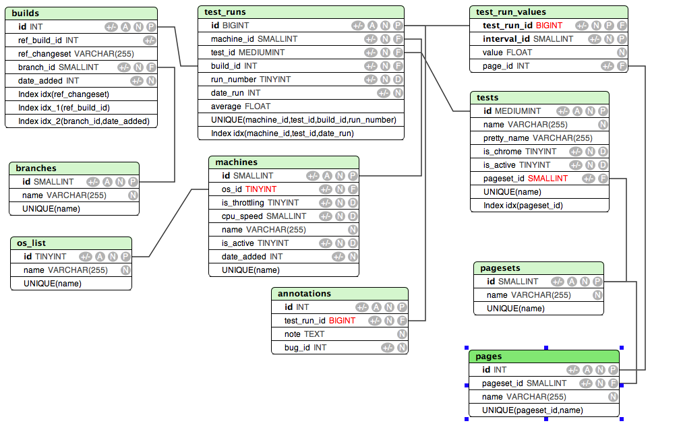The image size is (681, 440).
Task: Select the branches table header
Action: (74, 168)
